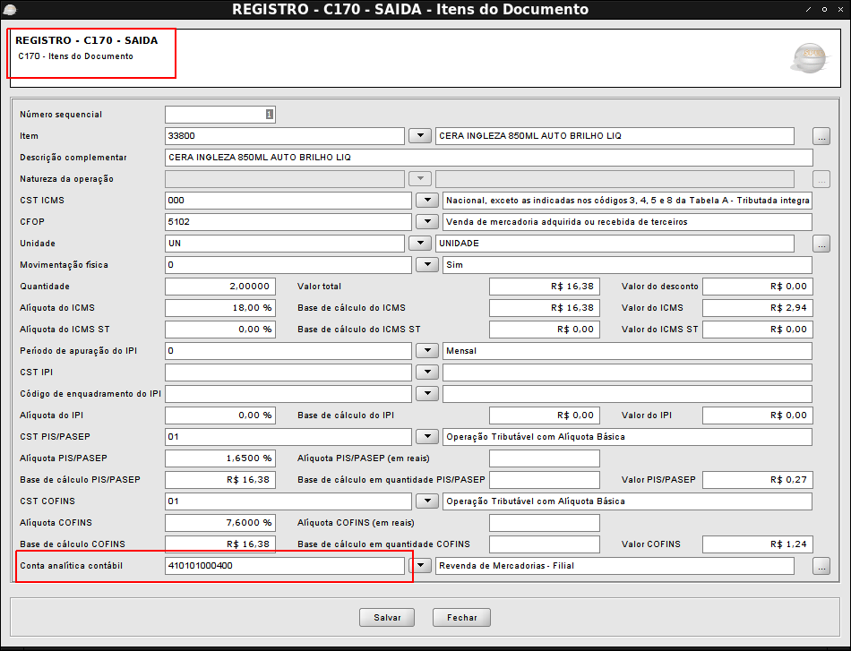Image resolution: width=851 pixels, height=651 pixels.
Task: Click the Base de cálculo do ICMS ST field
Action: [x=545, y=330]
